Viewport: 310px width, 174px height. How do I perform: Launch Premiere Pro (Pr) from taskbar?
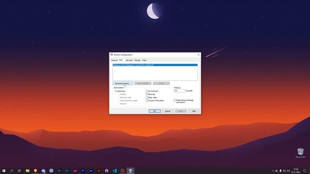coord(83,171)
